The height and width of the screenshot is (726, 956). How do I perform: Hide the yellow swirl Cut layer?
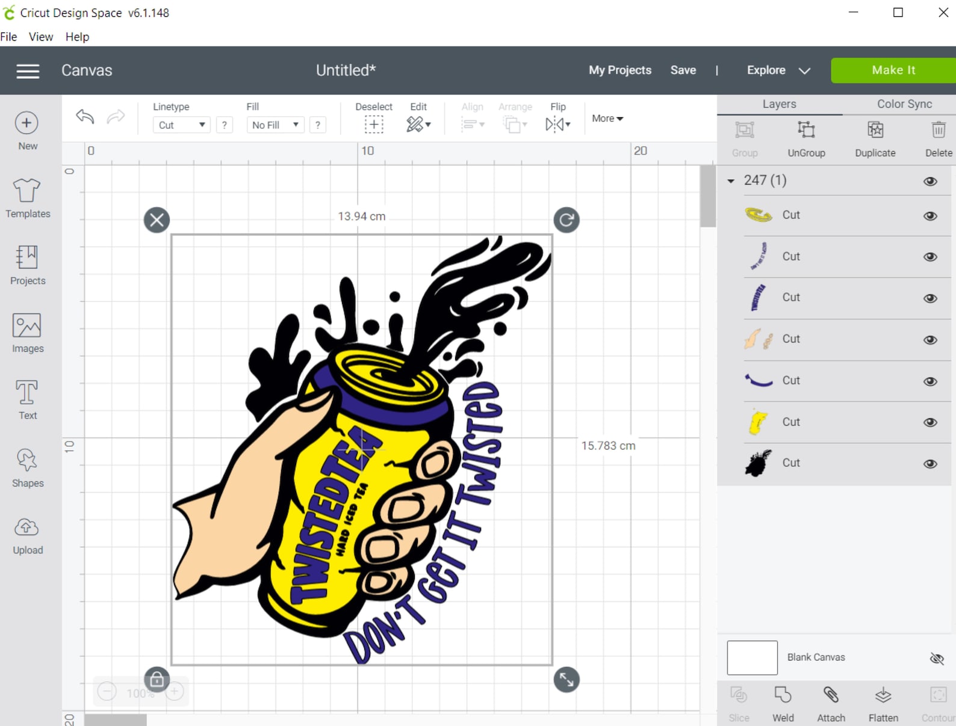click(930, 215)
